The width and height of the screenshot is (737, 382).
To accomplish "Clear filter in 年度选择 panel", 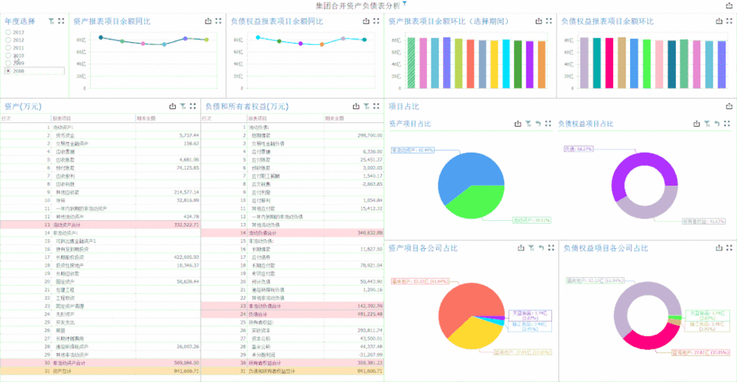I will pyautogui.click(x=50, y=21).
